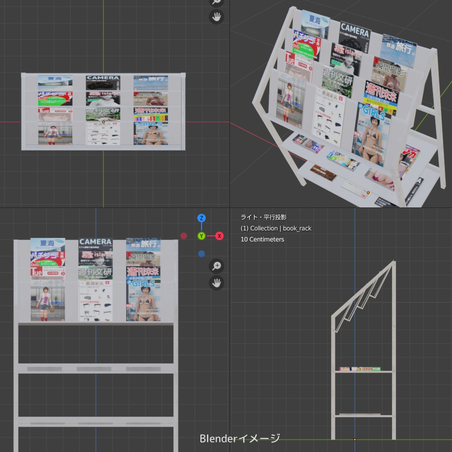Click the pan hand icon in top view
Image resolution: width=452 pixels, height=452 pixels.
pos(216,17)
